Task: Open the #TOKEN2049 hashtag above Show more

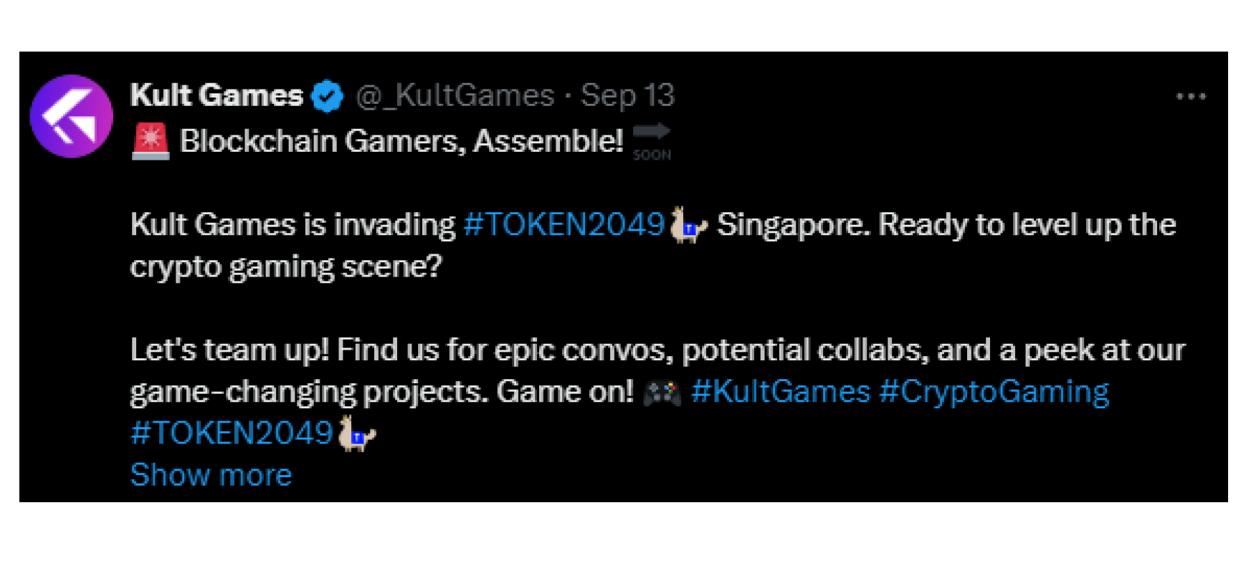Action: point(232,434)
